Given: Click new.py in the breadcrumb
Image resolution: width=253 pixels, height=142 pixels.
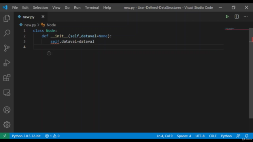Looking at the screenshot, I should [x=30, y=25].
